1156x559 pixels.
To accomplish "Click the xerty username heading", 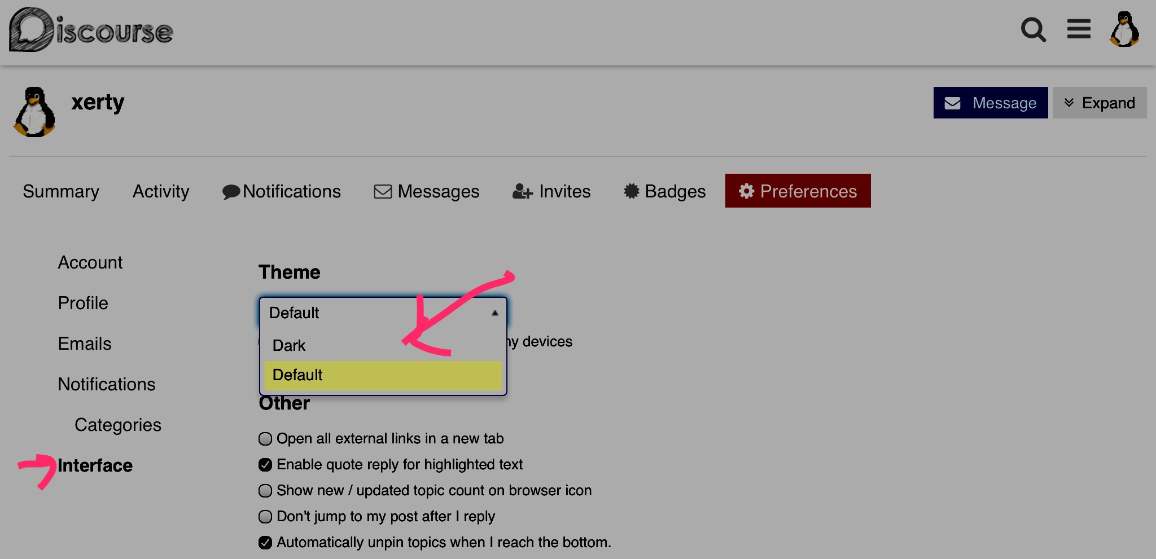I will (98, 103).
